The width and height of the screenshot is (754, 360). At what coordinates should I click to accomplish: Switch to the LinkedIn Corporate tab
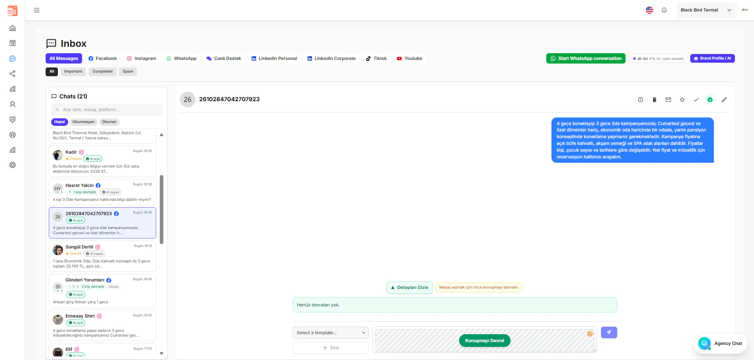[x=331, y=58]
